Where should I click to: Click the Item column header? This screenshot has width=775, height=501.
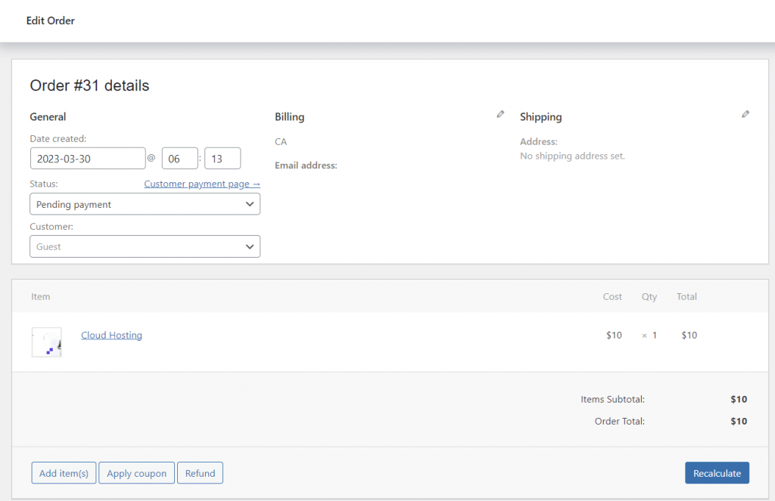tap(41, 297)
